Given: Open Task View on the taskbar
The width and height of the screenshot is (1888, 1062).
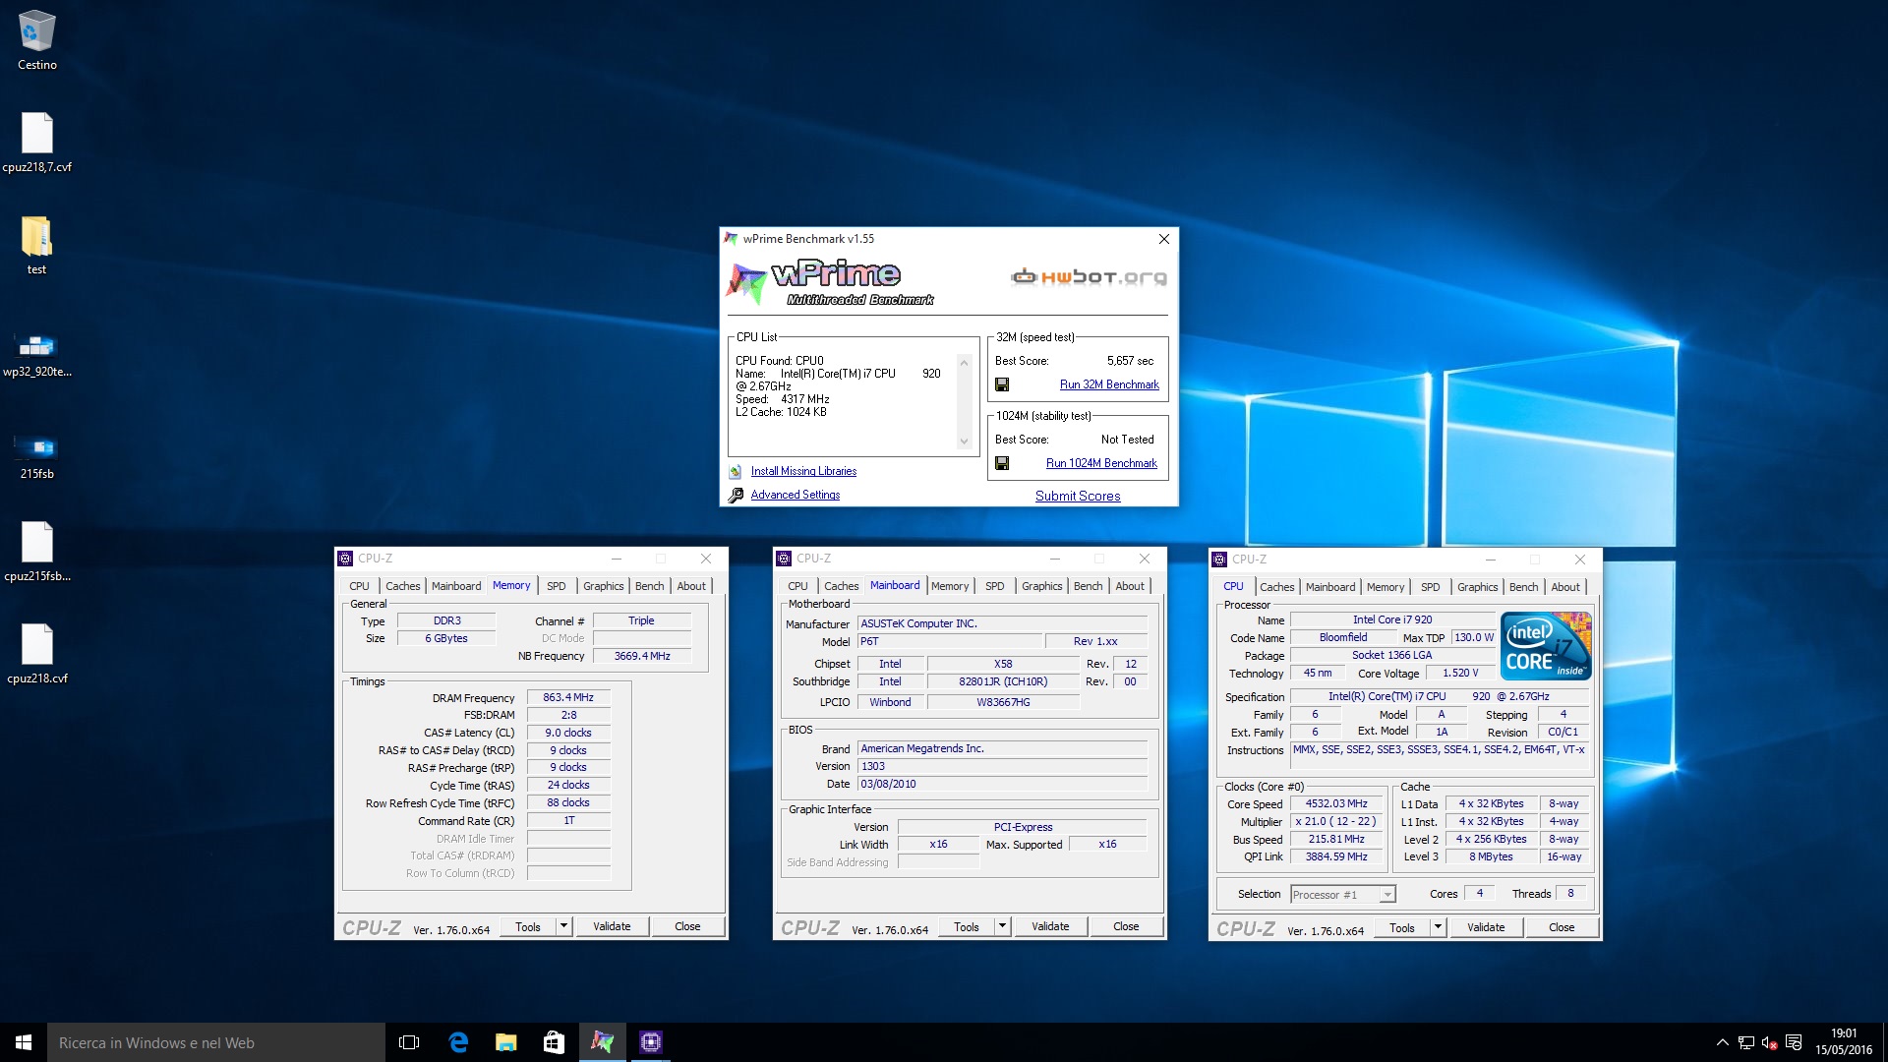Looking at the screenshot, I should click(x=409, y=1042).
